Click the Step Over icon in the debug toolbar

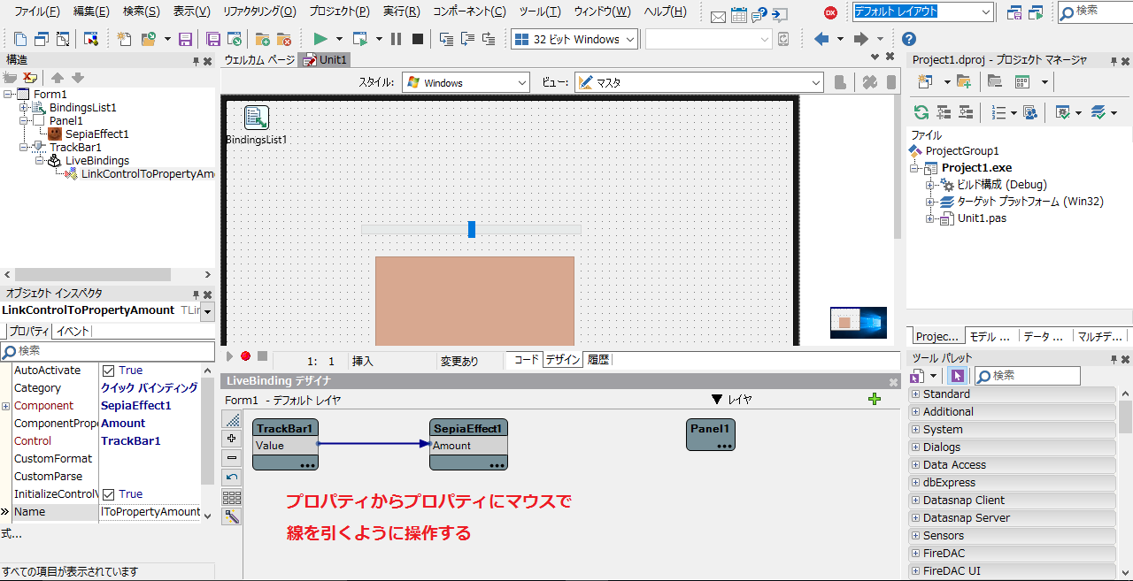click(470, 39)
